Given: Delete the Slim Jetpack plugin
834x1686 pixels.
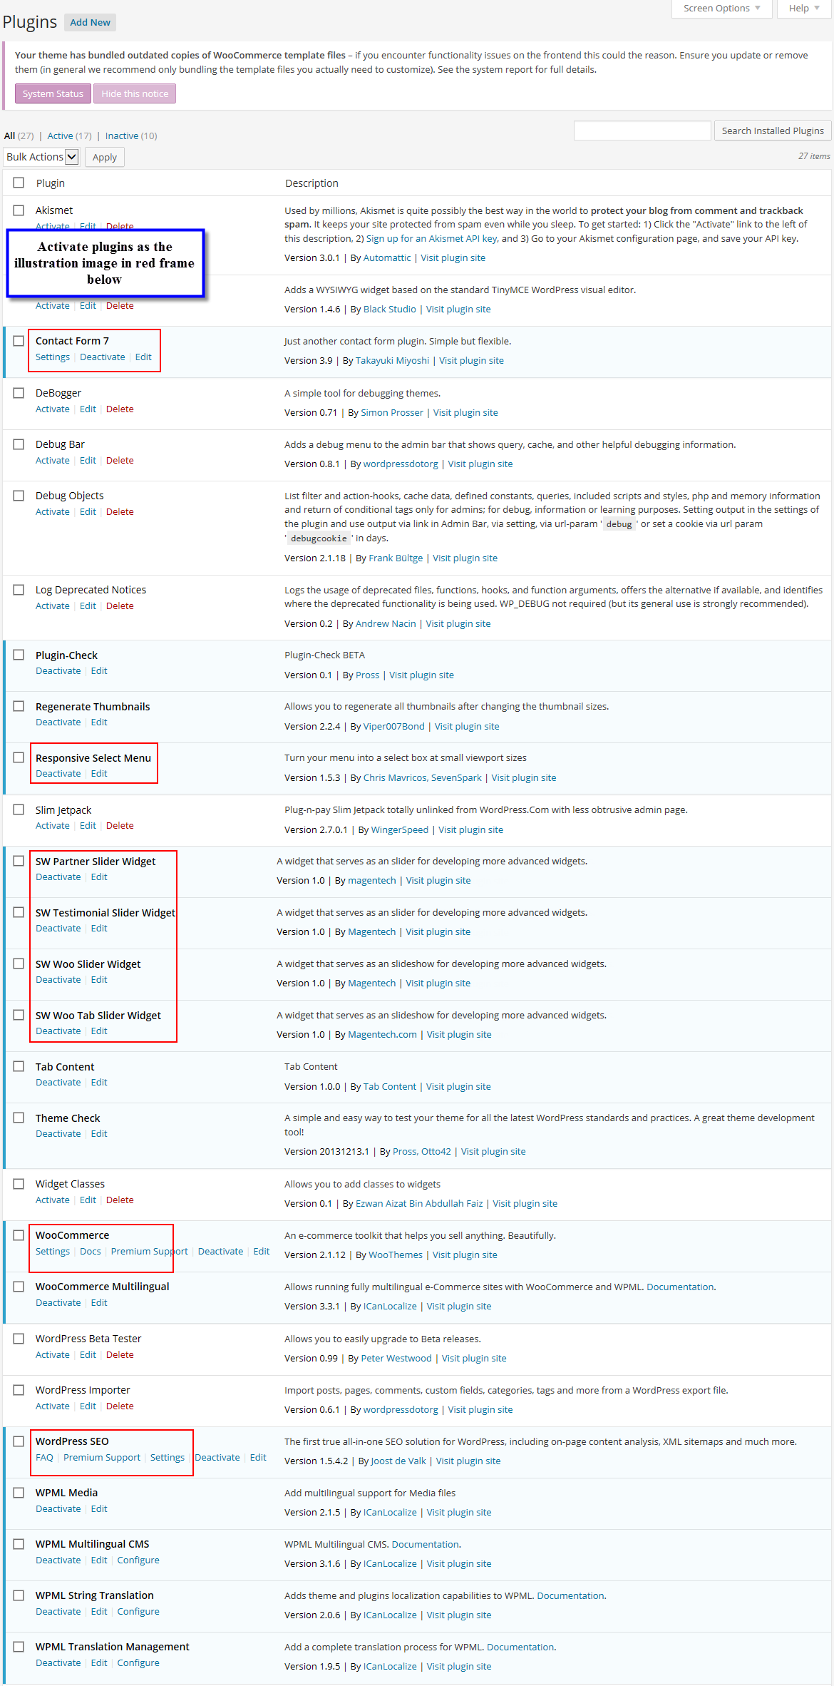Looking at the screenshot, I should coord(120,826).
